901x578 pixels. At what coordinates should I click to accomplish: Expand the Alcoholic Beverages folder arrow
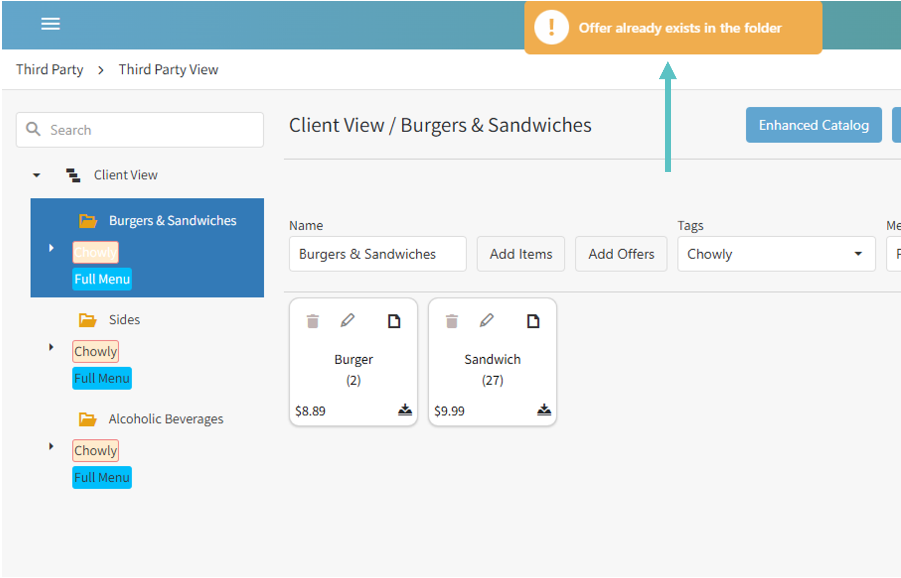[x=51, y=446]
